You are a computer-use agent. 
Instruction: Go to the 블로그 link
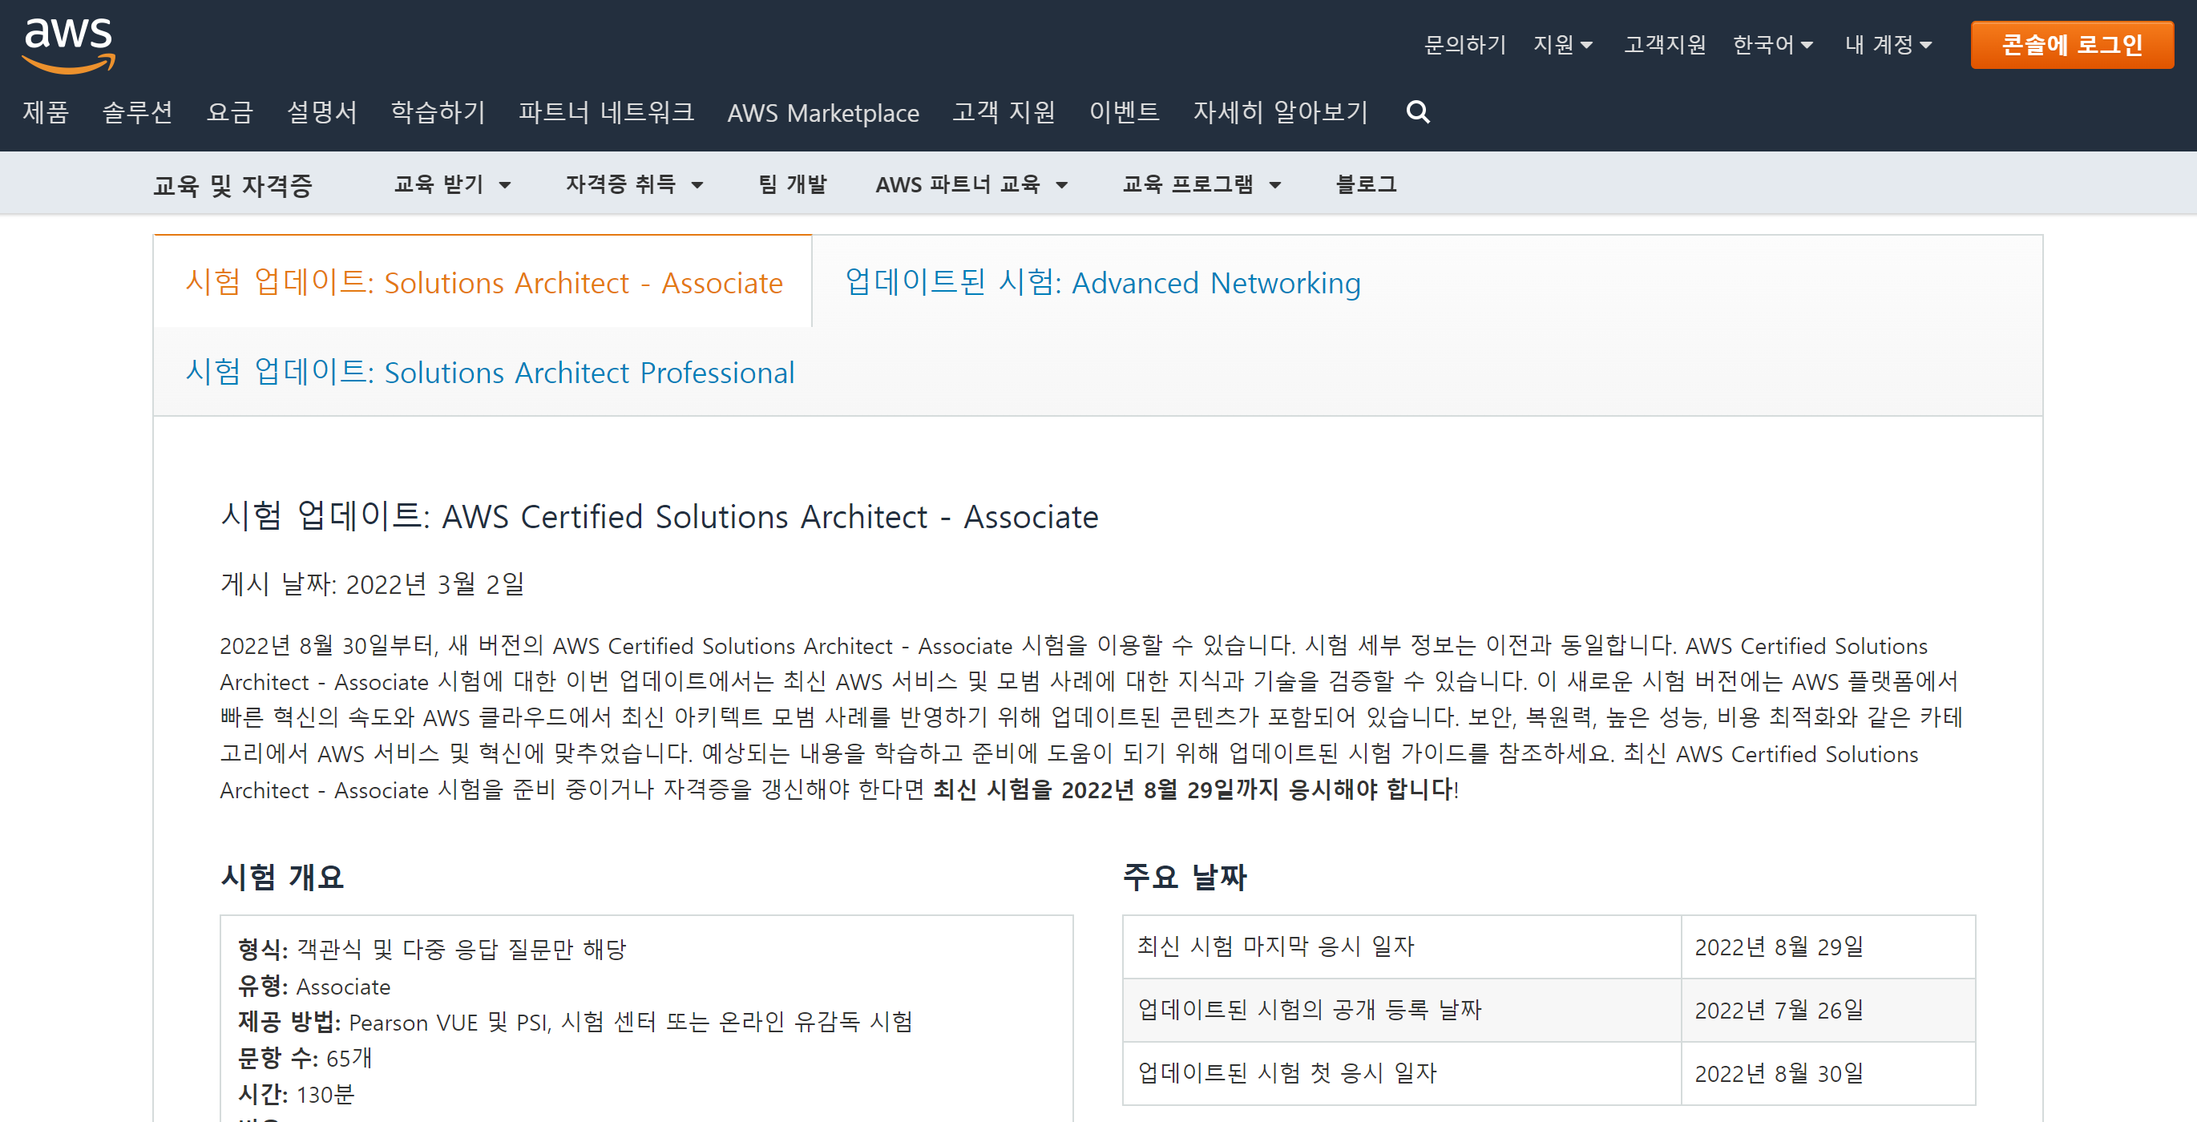click(x=1366, y=184)
